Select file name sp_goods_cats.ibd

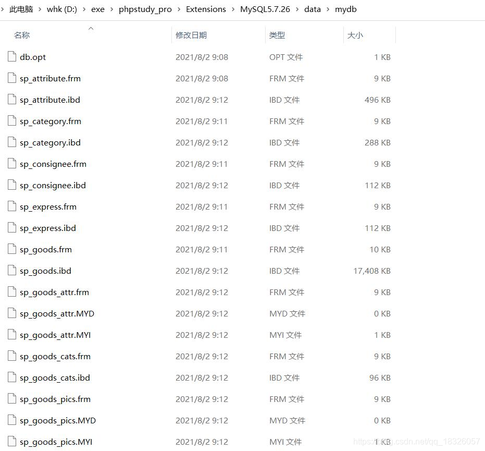click(55, 377)
